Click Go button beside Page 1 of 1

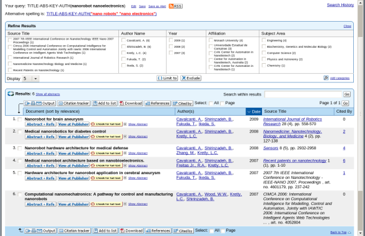point(345,103)
